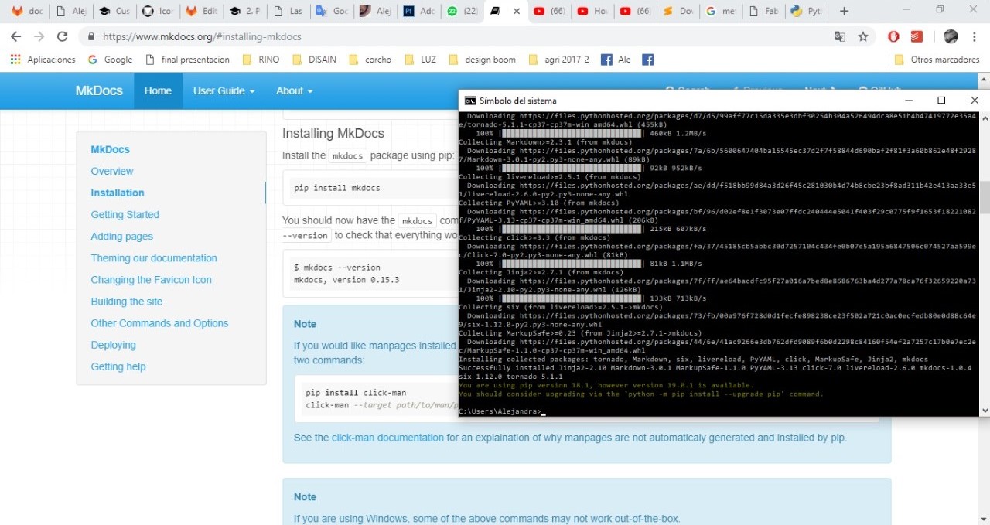This screenshot has height=525, width=990.
Task: Bookmark this page with the star icon
Action: click(x=863, y=36)
